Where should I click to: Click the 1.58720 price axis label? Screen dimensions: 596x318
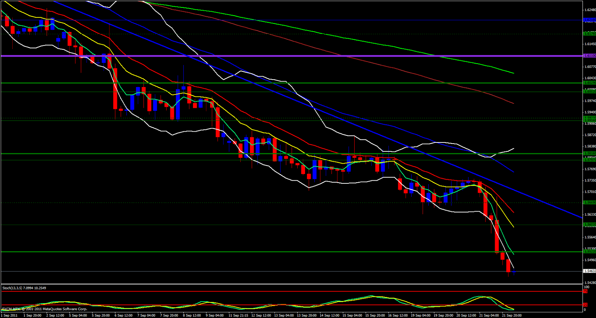590,135
